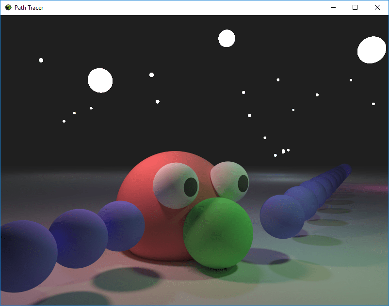389x306 pixels.
Task: Click the small white dot at far upper left
Action: (x=41, y=60)
